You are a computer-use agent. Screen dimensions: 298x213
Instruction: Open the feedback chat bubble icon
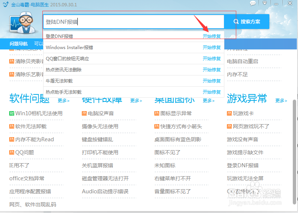(253, 3)
